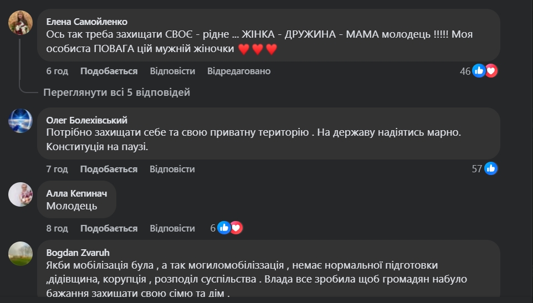View edit history via Відредаговано

(x=239, y=71)
